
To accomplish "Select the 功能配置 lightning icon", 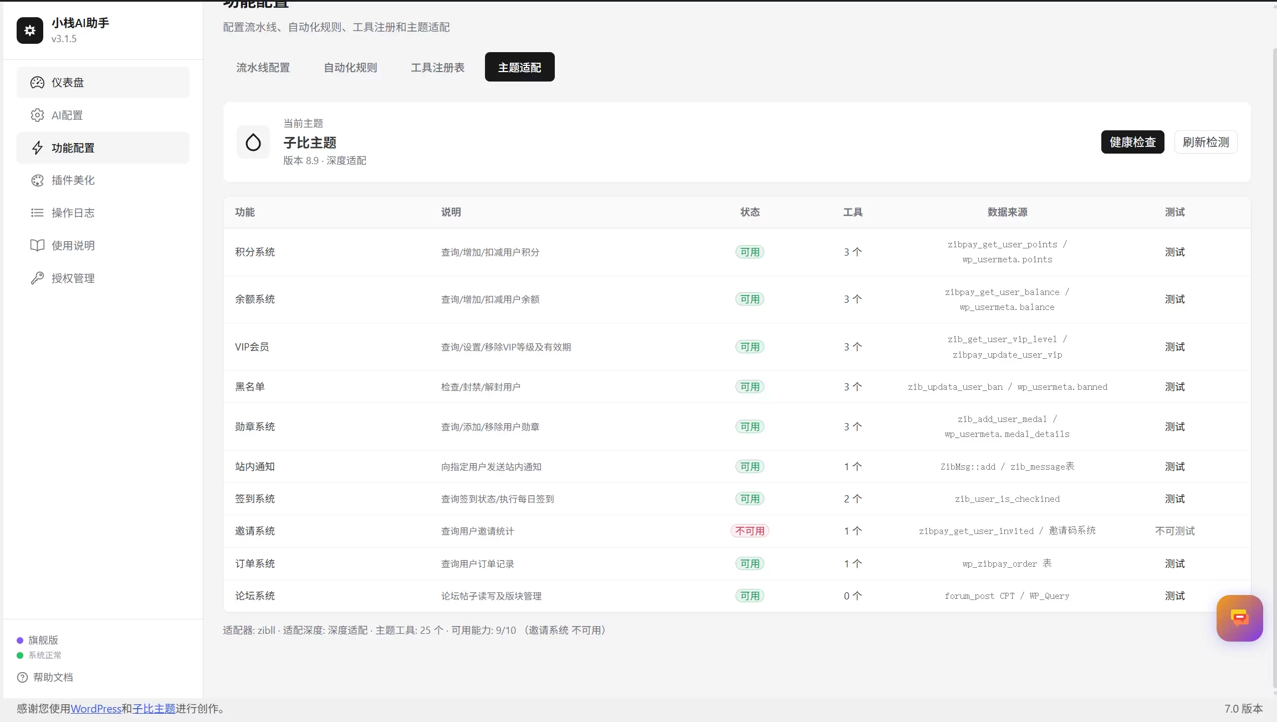I will (x=37, y=148).
